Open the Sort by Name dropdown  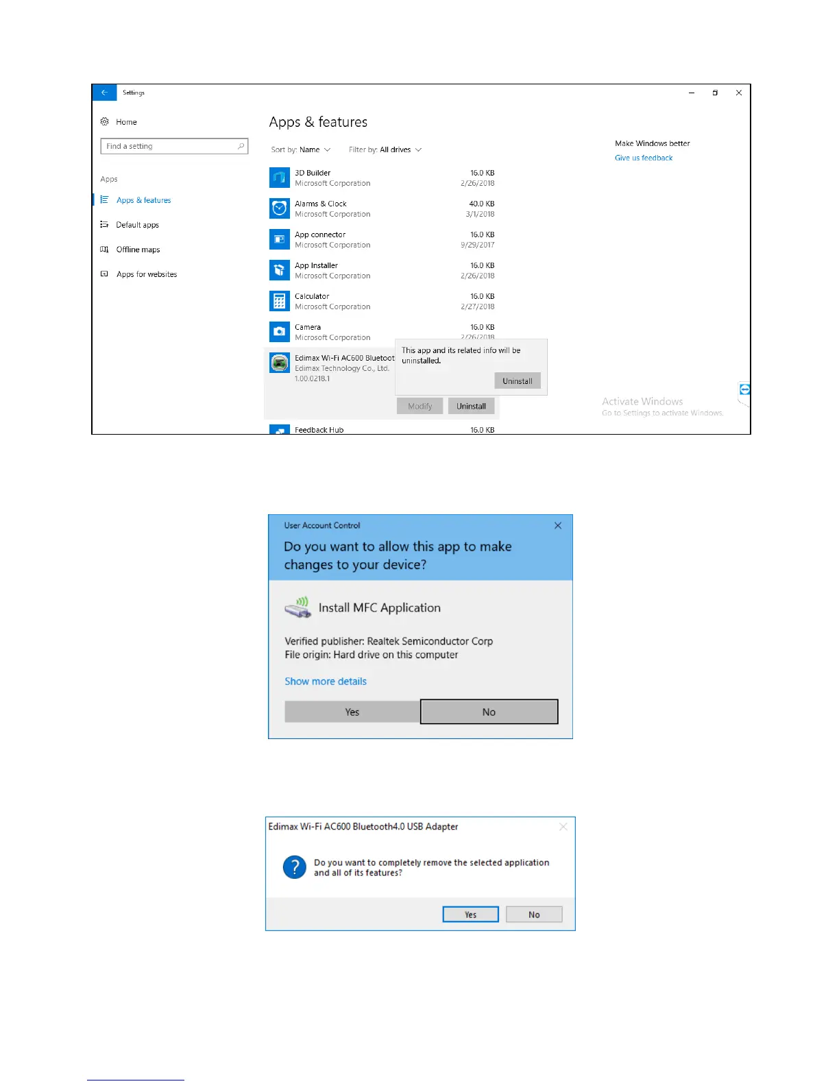click(x=301, y=149)
